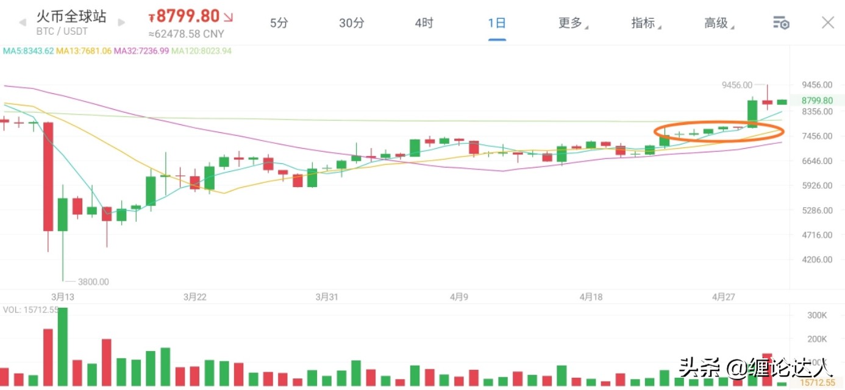Click the tallest green volume bar

click(62, 346)
